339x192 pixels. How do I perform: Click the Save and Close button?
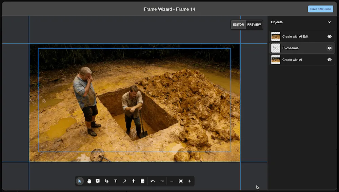[x=320, y=9]
